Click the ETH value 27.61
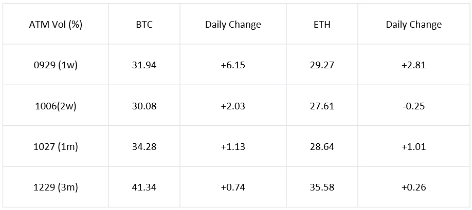472x210 pixels. click(322, 106)
